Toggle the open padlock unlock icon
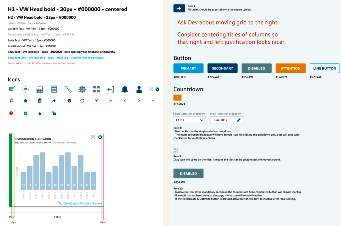The width and height of the screenshot is (341, 226). [54, 113]
